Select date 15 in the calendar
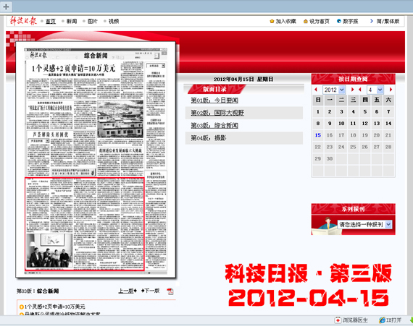 pos(318,135)
